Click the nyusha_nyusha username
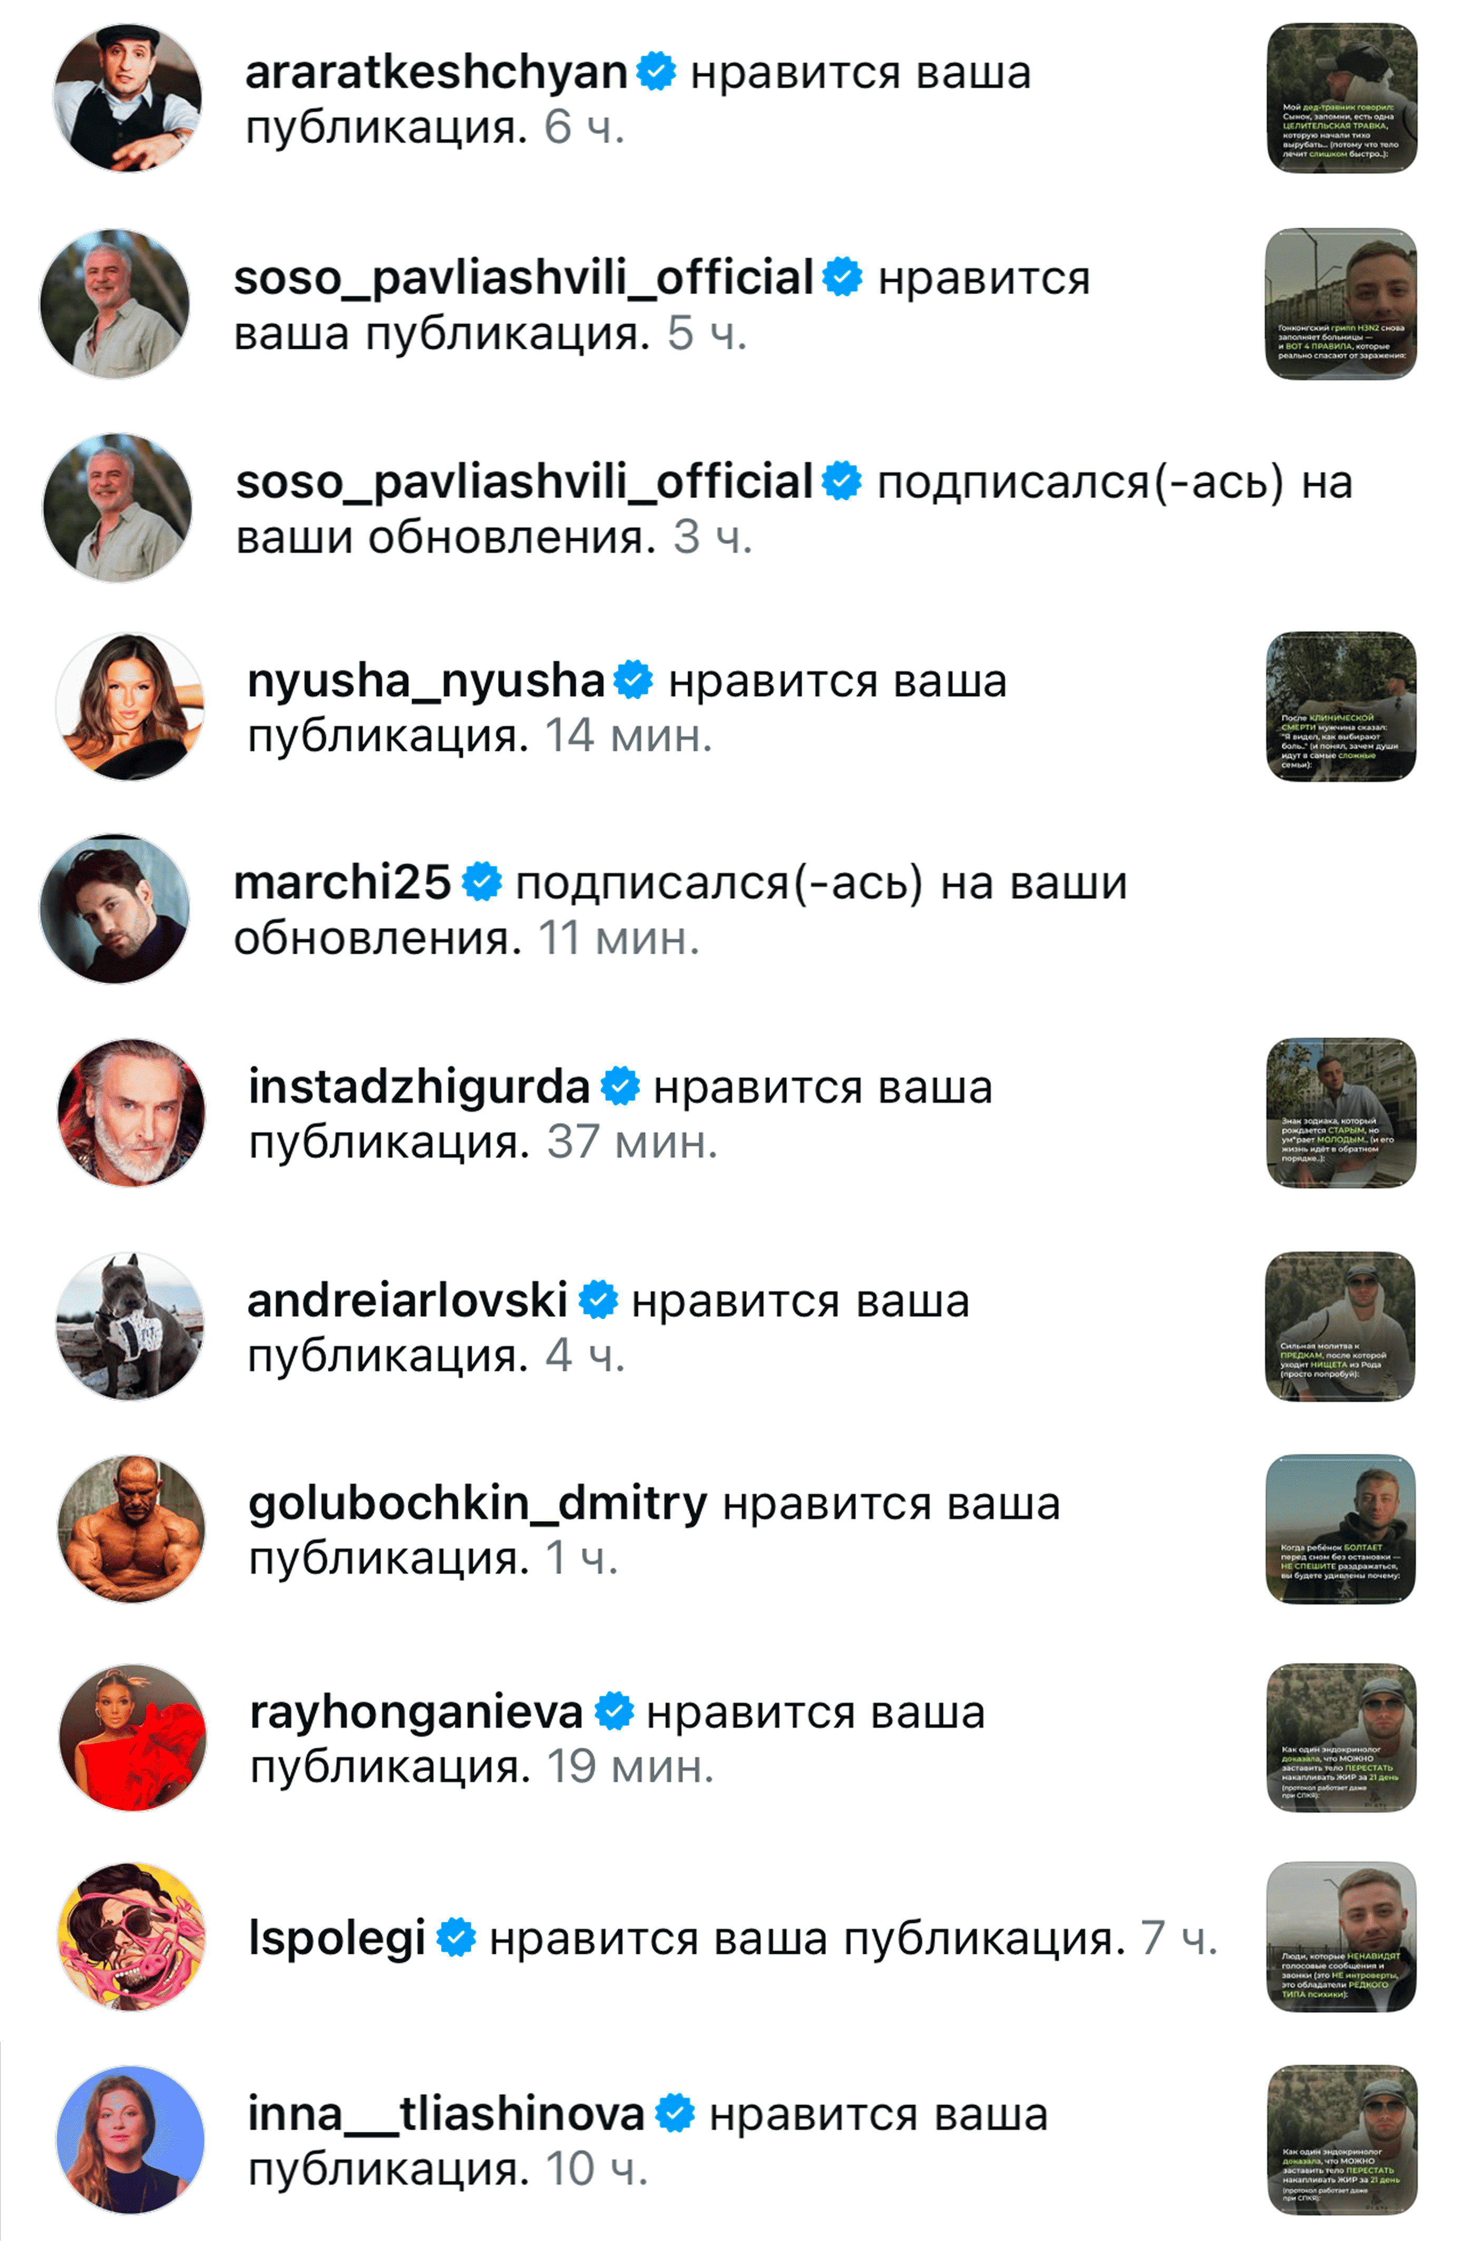Image resolution: width=1472 pixels, height=2241 pixels. tap(426, 681)
